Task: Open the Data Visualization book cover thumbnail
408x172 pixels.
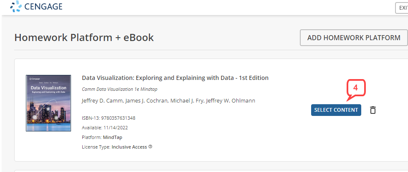Action: 48,103
